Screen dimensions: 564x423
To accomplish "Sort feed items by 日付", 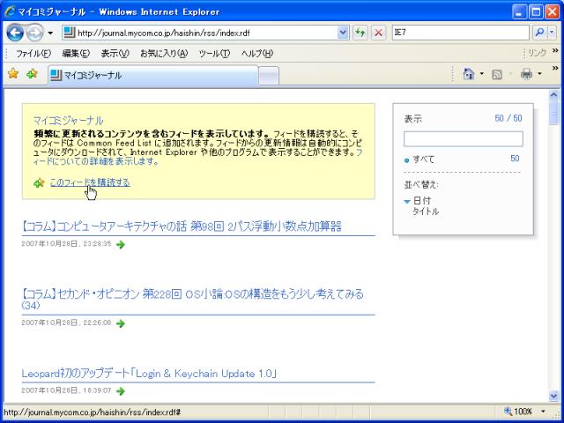I will (422, 201).
